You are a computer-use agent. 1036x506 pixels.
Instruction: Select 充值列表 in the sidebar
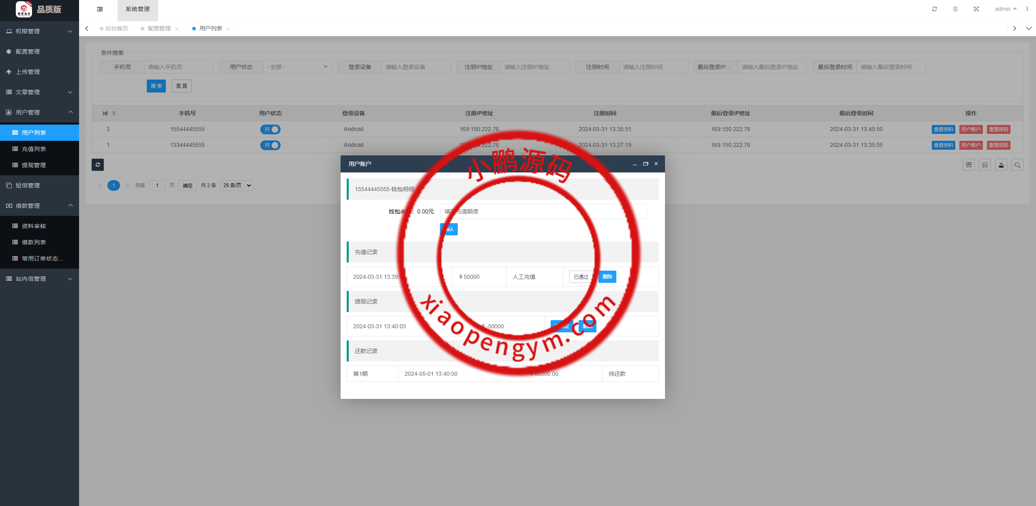tap(34, 149)
